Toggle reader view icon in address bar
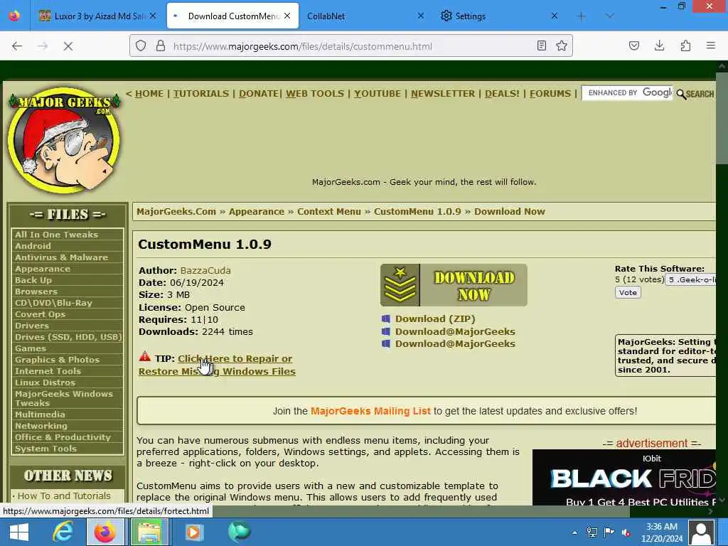The image size is (728, 546). click(x=541, y=45)
